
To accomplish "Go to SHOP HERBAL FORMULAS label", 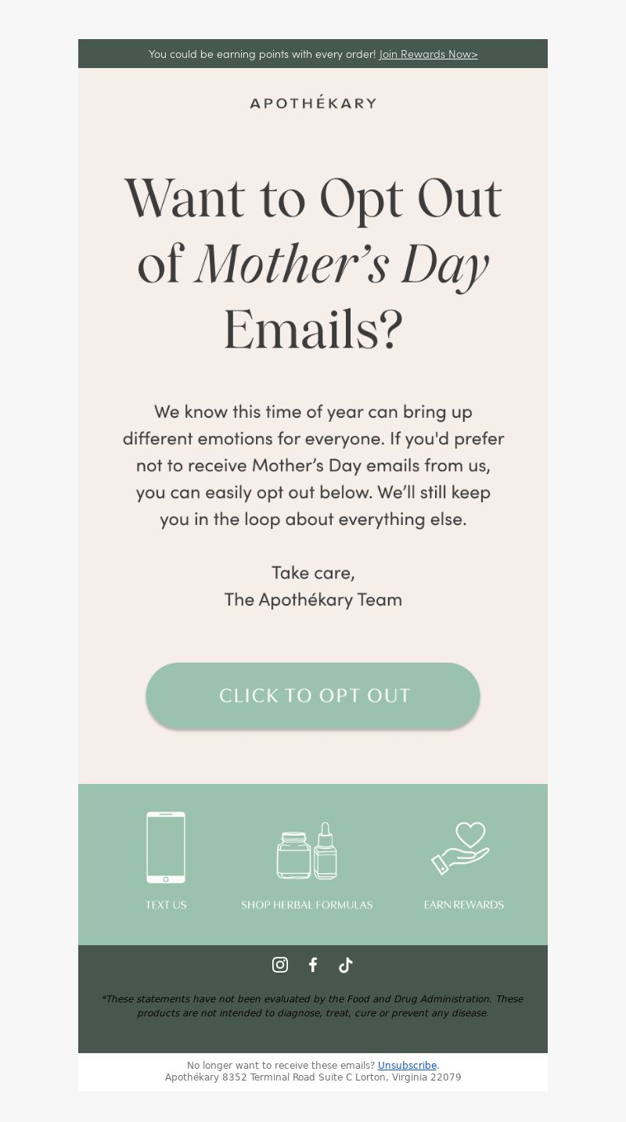I will coord(307,904).
